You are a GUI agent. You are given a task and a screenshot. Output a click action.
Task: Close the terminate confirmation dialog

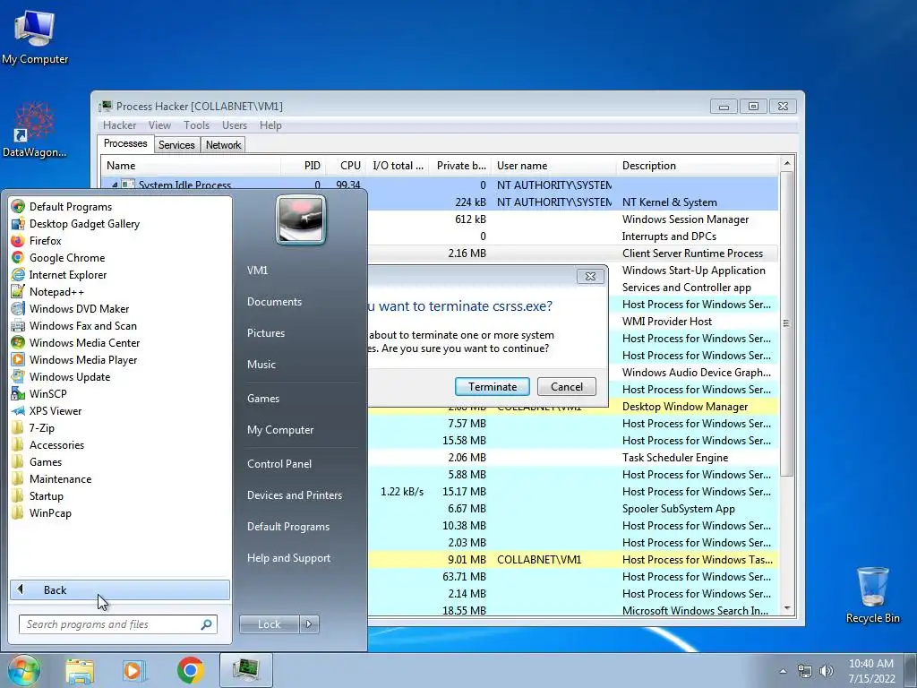(x=590, y=277)
